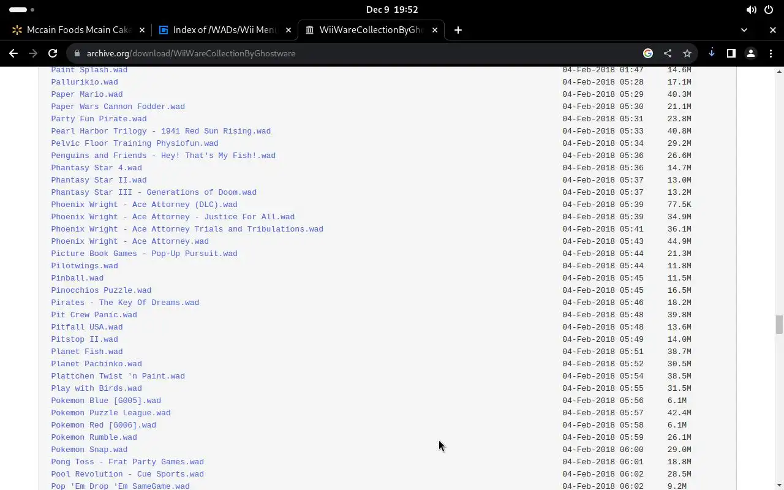Open Paper Wars Cannon Fodder.wad link
Image resolution: width=784 pixels, height=490 pixels.
(x=118, y=107)
